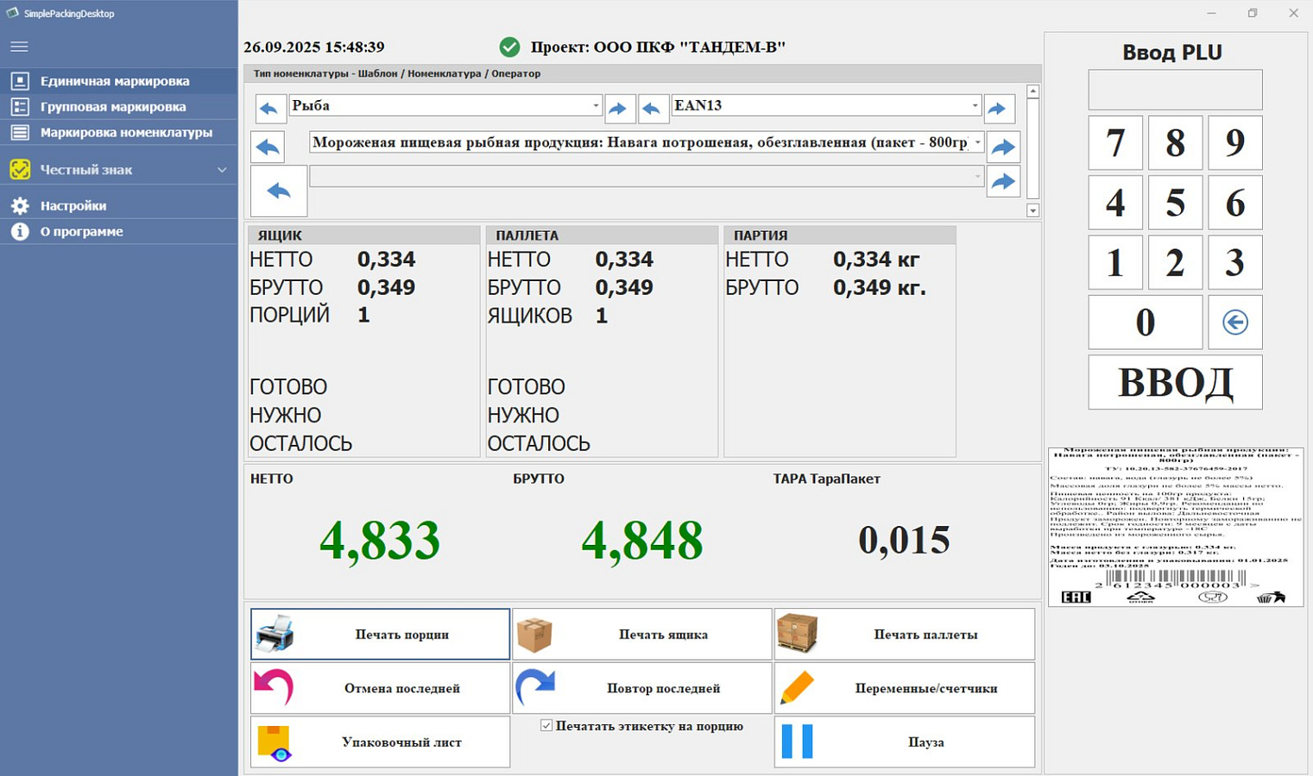
Task: Click the ВВОД button on the keypad
Action: [x=1175, y=382]
